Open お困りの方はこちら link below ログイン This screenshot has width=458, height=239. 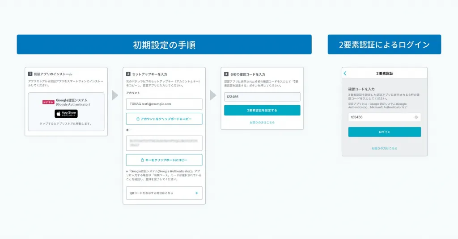click(384, 148)
